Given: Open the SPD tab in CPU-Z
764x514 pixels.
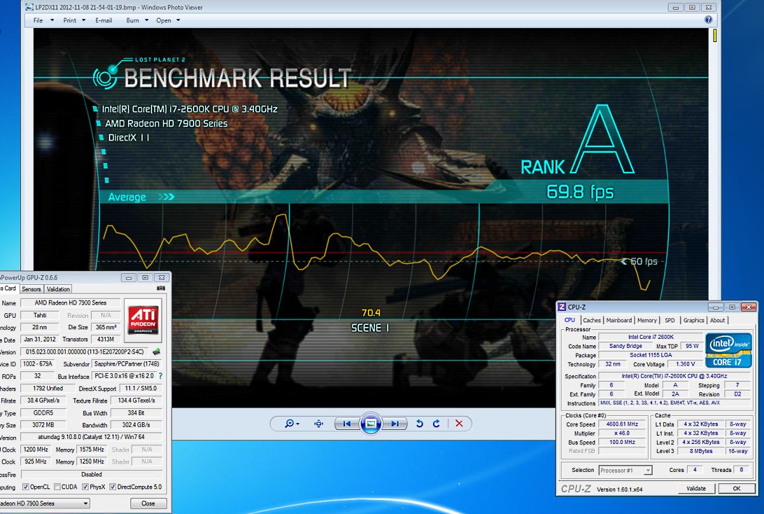Looking at the screenshot, I should (x=670, y=320).
